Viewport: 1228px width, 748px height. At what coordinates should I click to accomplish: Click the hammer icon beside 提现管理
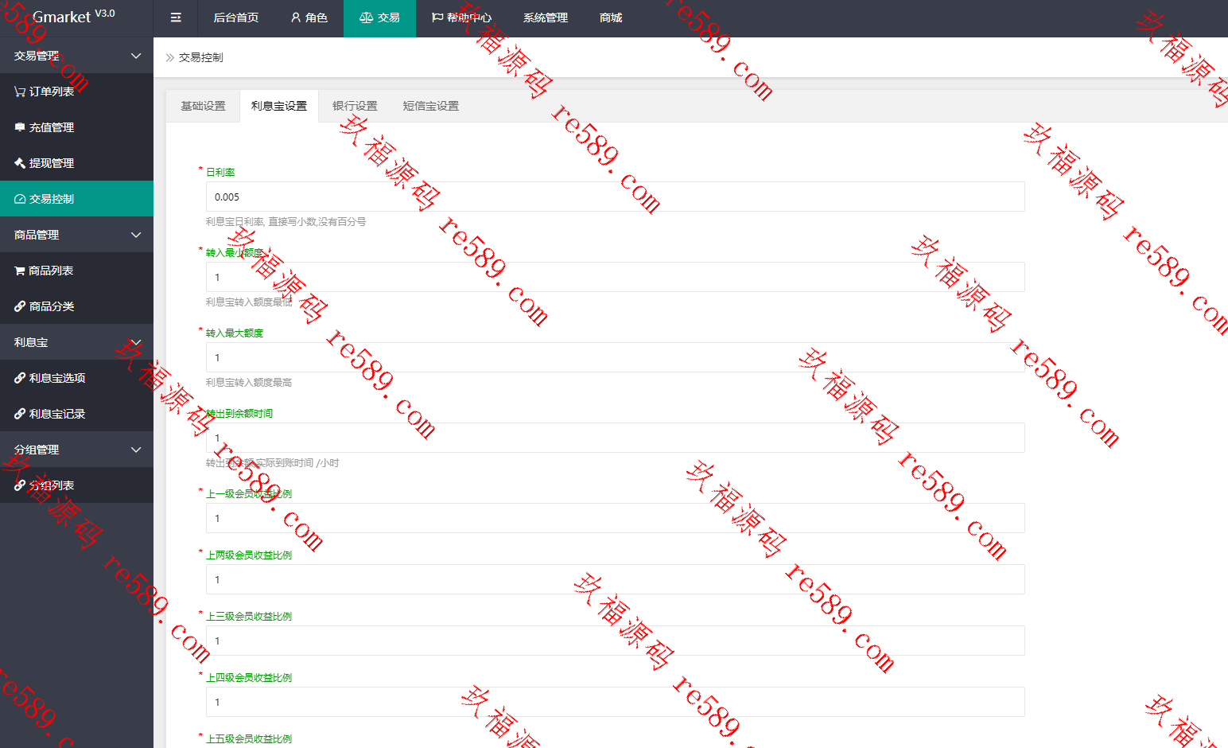click(20, 163)
